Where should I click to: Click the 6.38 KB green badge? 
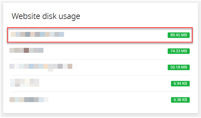point(180,100)
